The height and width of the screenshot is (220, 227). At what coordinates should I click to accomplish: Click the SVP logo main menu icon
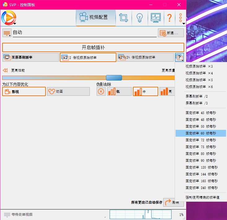[x=8, y=18]
